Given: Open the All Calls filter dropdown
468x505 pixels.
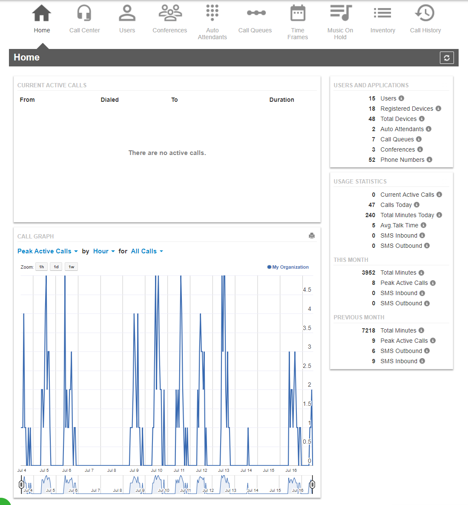Looking at the screenshot, I should 146,251.
